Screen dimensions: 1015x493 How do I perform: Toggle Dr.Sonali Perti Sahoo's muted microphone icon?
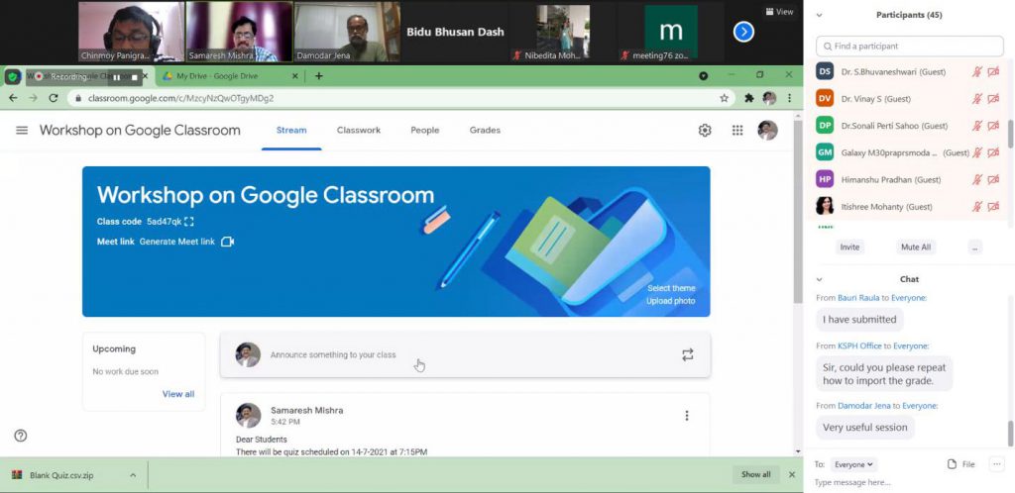click(x=976, y=126)
